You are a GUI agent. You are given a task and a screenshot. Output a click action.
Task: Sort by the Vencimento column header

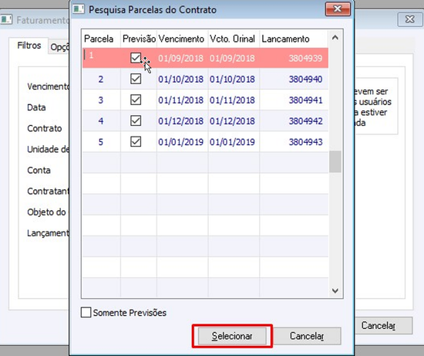[182, 39]
